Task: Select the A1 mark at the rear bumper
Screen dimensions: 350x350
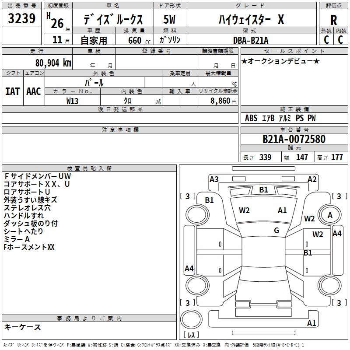Action: 311,323
